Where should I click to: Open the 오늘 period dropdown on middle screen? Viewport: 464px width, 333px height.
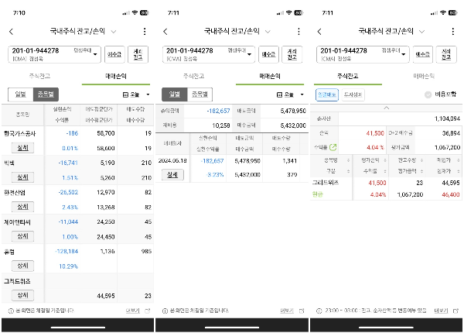point(290,94)
